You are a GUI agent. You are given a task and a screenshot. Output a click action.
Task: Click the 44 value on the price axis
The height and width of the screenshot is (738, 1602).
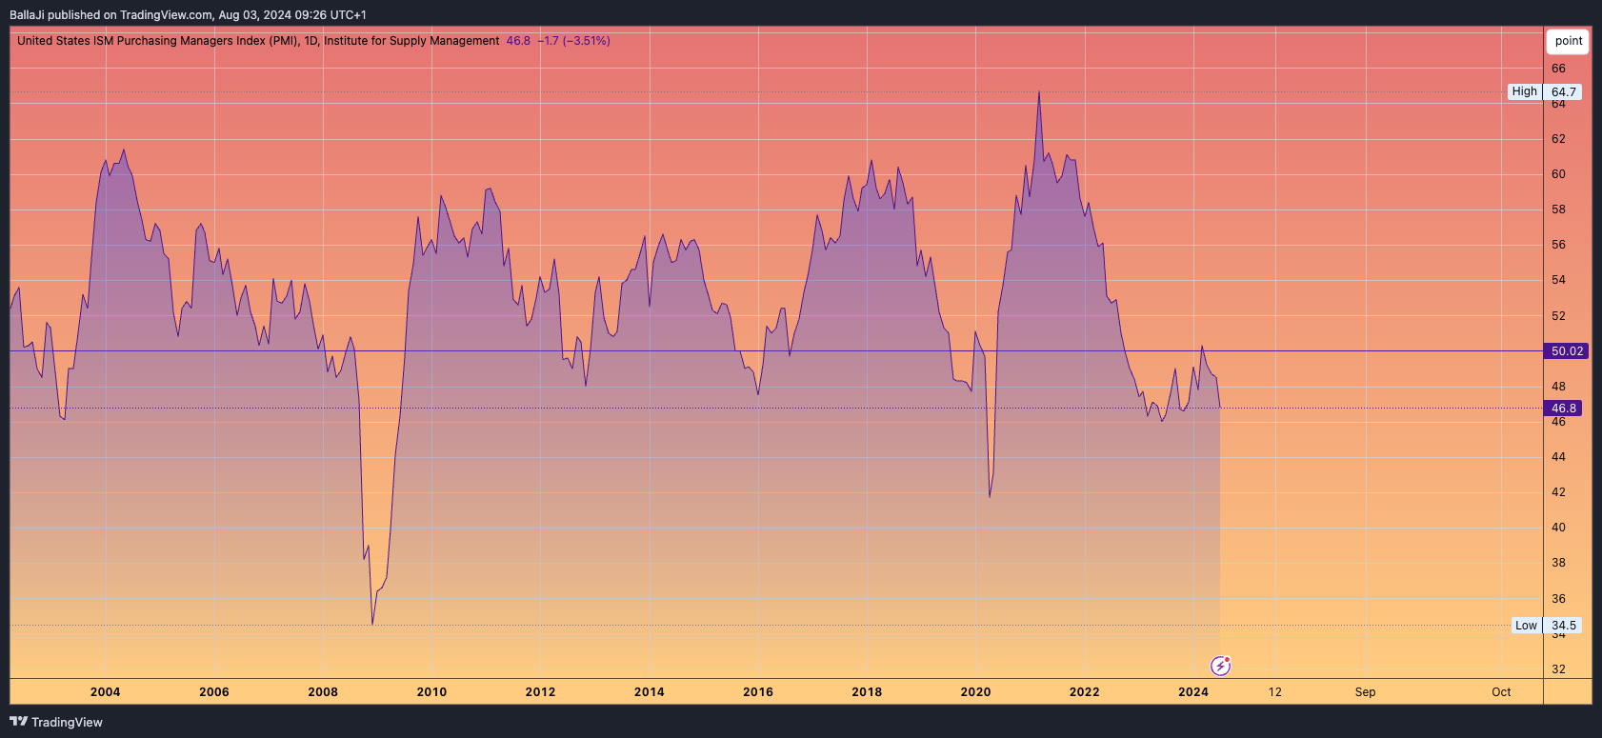point(1558,457)
